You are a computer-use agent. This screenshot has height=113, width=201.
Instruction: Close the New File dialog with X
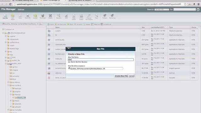click(69, 48)
